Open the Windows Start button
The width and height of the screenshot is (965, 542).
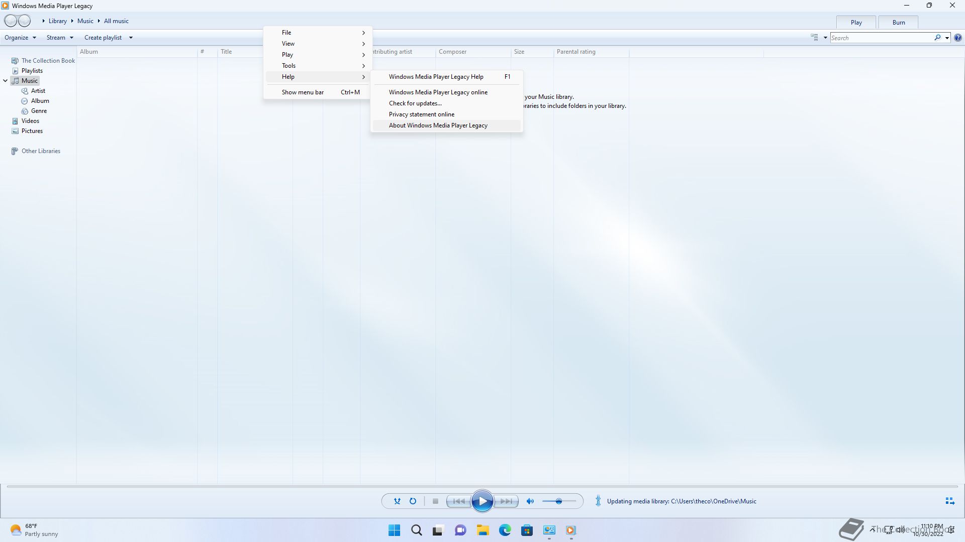(x=395, y=530)
